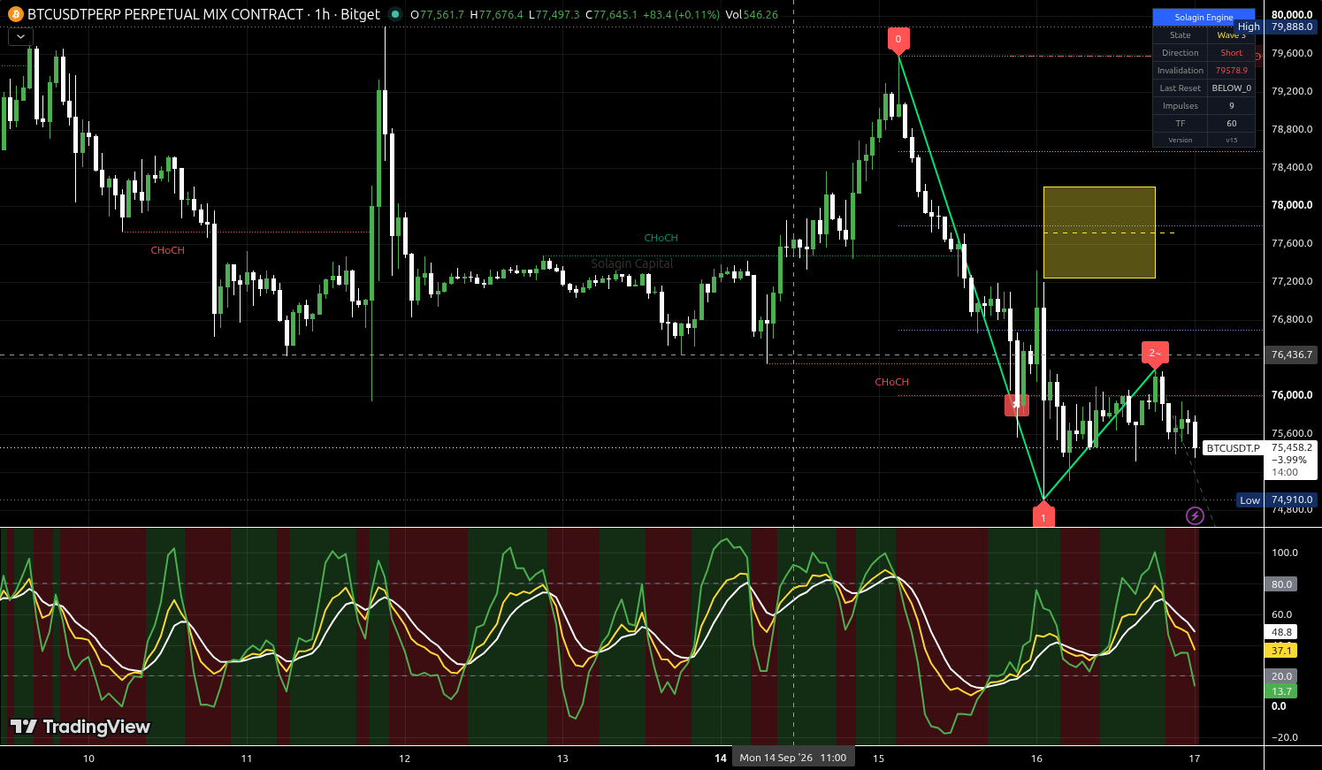The width and height of the screenshot is (1322, 770).
Task: Click the Invalidation row label
Action: (x=1181, y=71)
